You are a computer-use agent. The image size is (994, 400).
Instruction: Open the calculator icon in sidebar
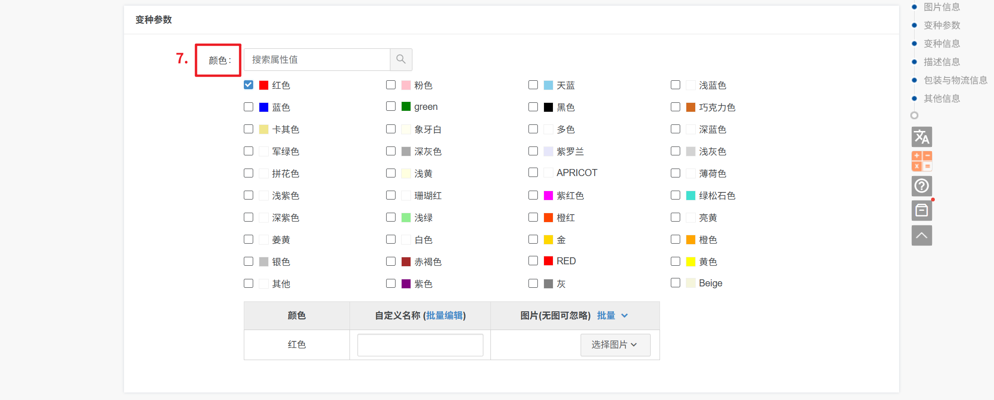(921, 161)
